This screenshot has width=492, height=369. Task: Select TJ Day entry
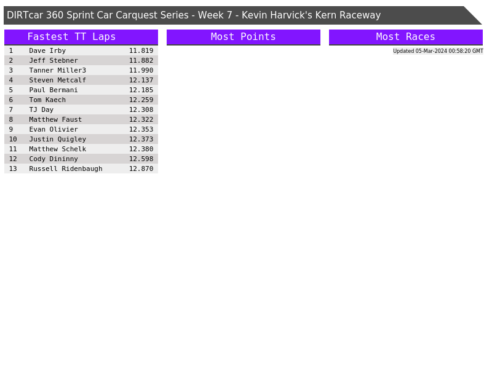click(x=41, y=110)
